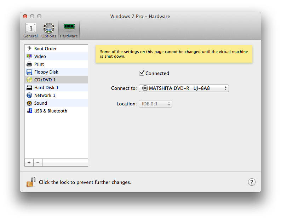The width and height of the screenshot is (281, 220).
Task: Select Floppy Disk in hardware list
Action: pyautogui.click(x=56, y=72)
